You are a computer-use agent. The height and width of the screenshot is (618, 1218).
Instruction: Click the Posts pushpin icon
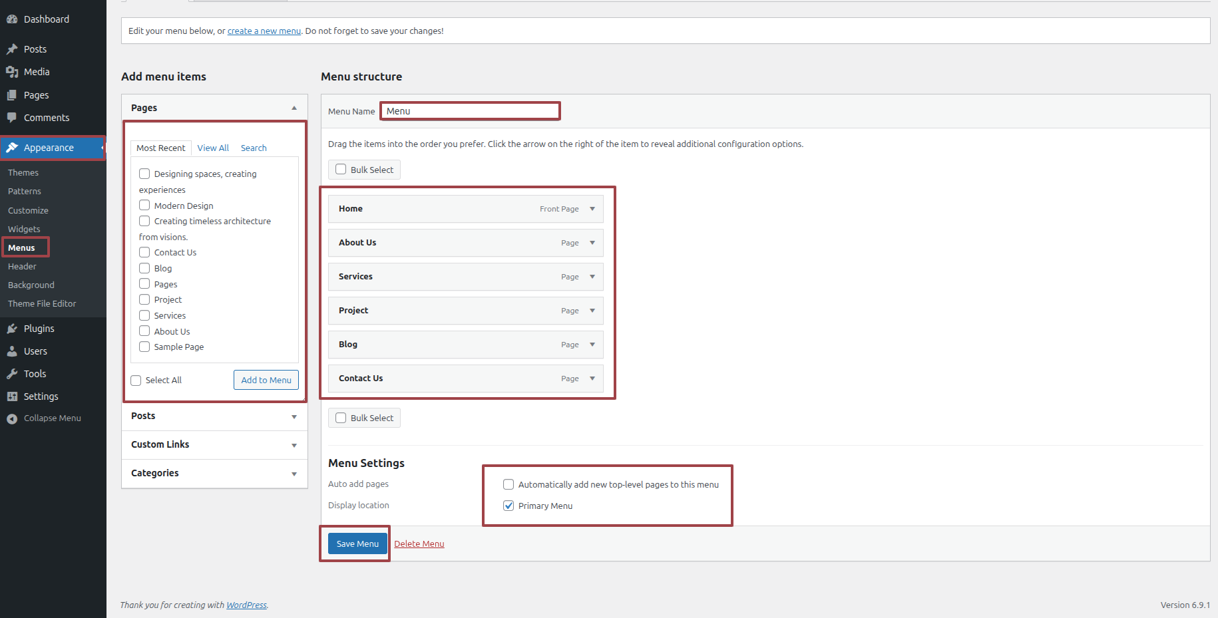tap(12, 49)
